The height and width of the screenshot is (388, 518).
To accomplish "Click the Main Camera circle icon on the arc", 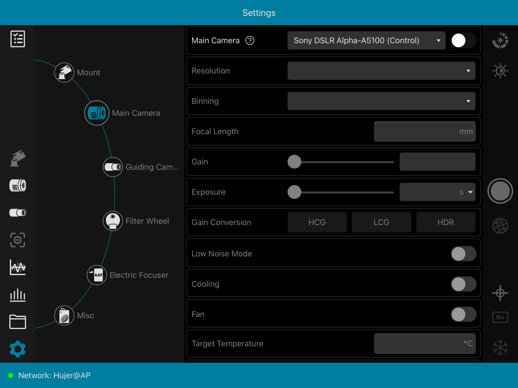I will tap(97, 113).
